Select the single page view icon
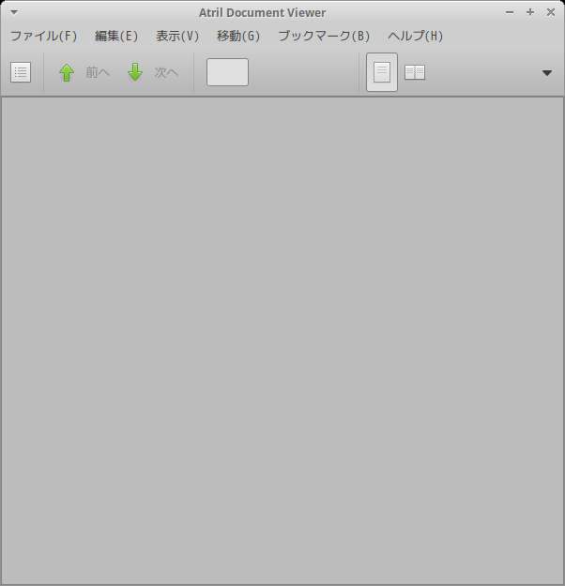This screenshot has width=565, height=586. pos(382,72)
